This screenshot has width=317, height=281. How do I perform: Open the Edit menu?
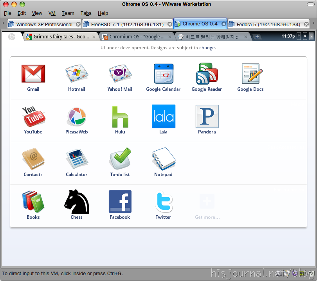22,13
